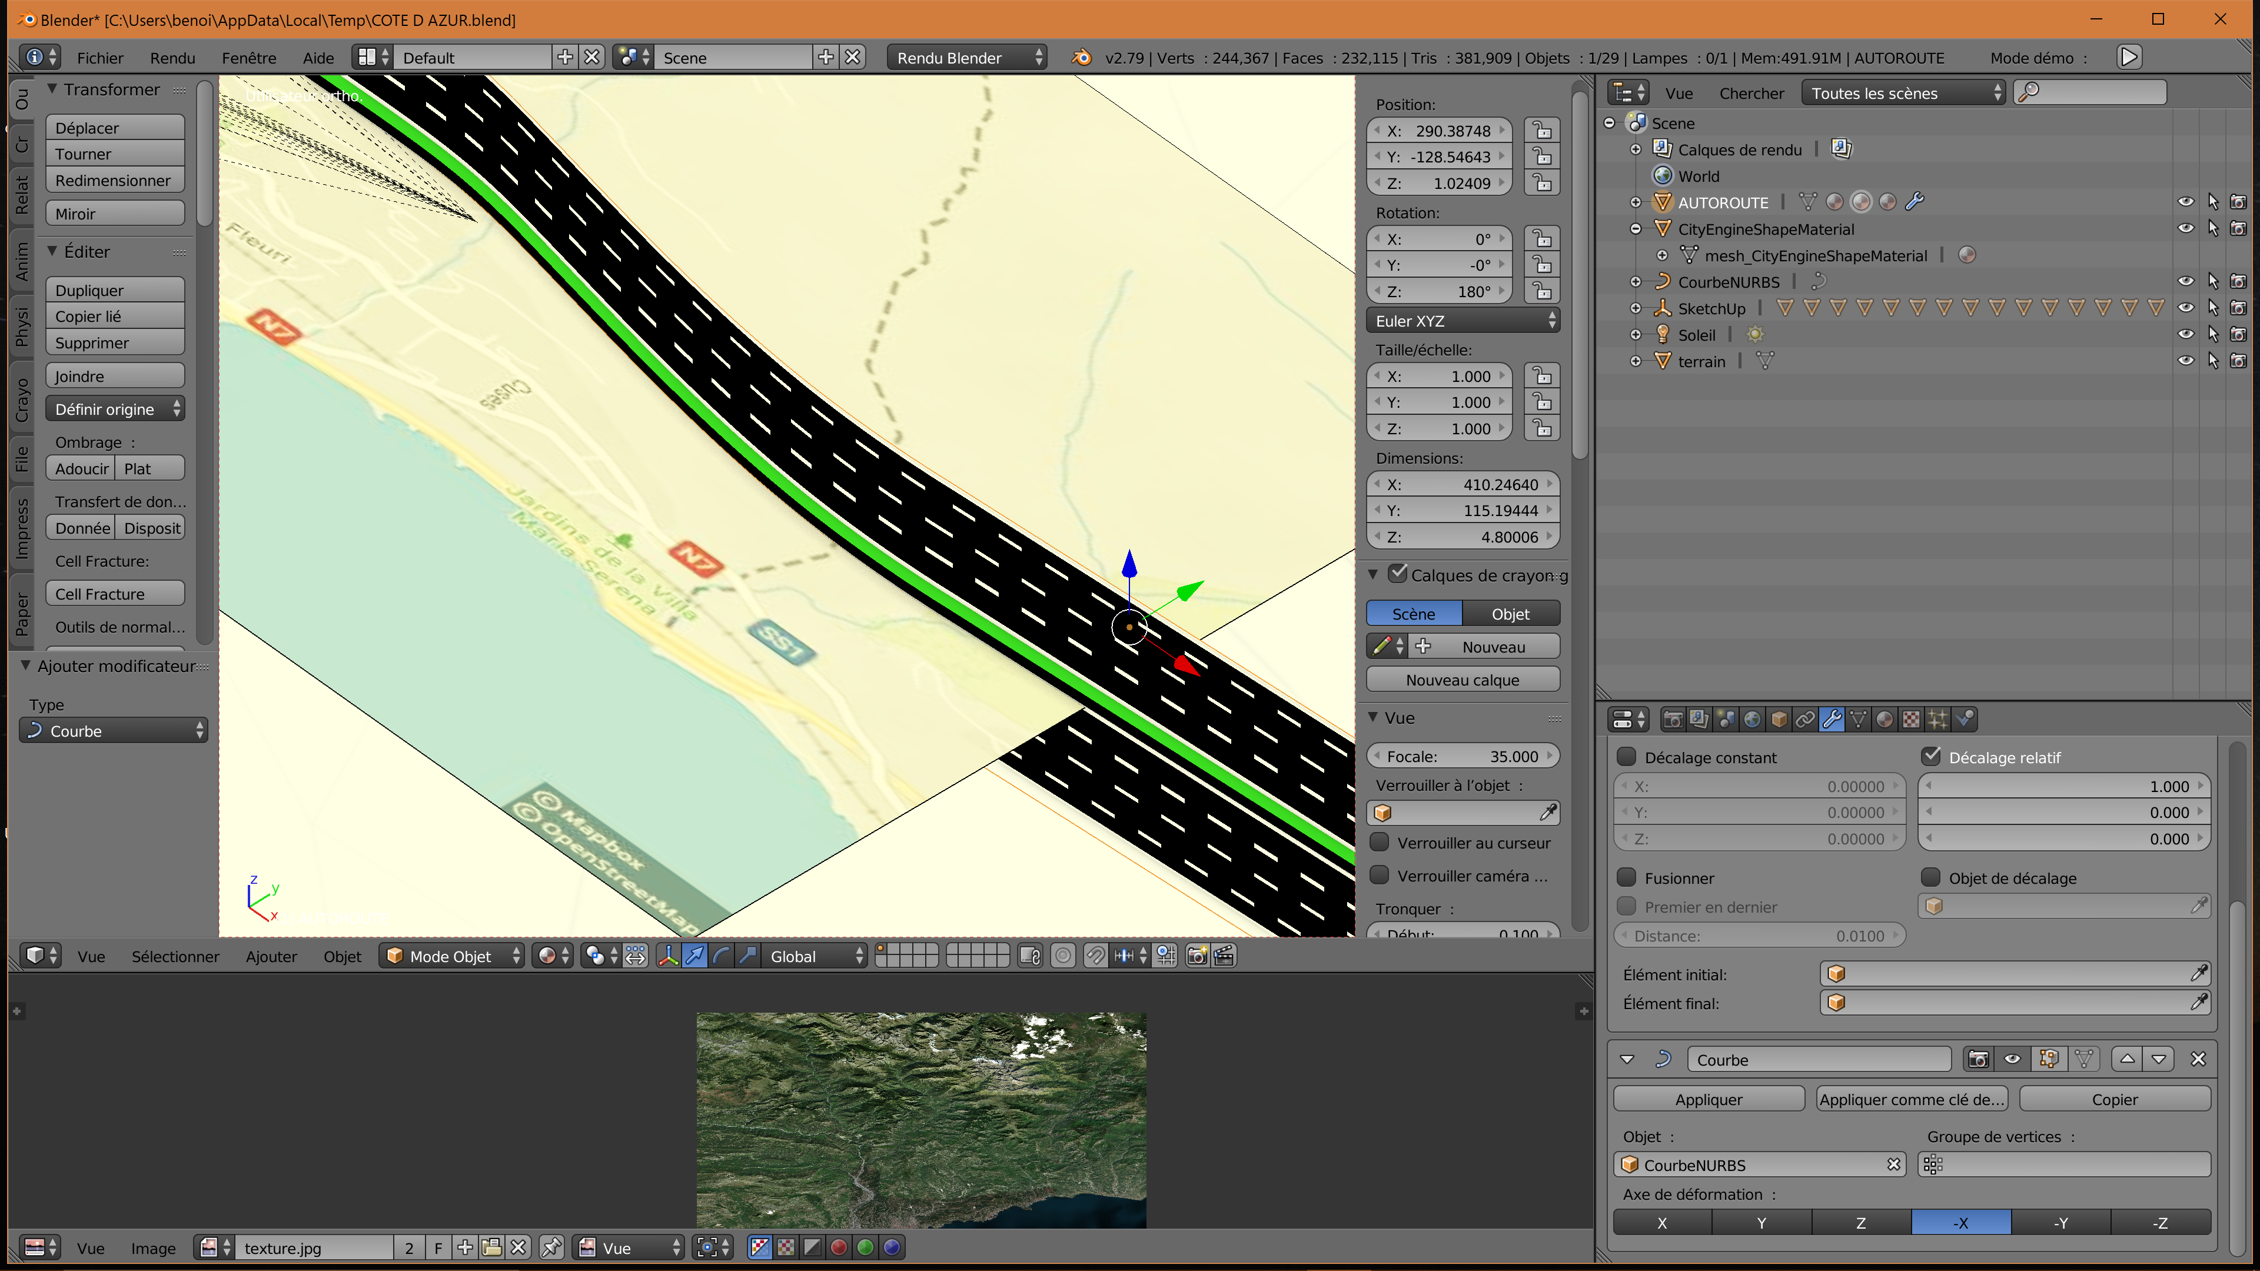The width and height of the screenshot is (2260, 1271).
Task: Toggle Courbe modifier viewport visibility eye
Action: click(2013, 1059)
